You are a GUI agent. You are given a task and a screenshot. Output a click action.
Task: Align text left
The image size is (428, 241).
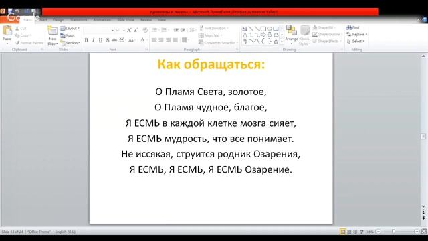(x=154, y=40)
